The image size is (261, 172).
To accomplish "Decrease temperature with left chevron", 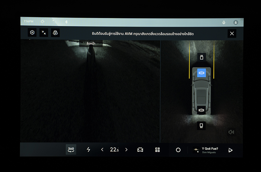I will coord(102,150).
